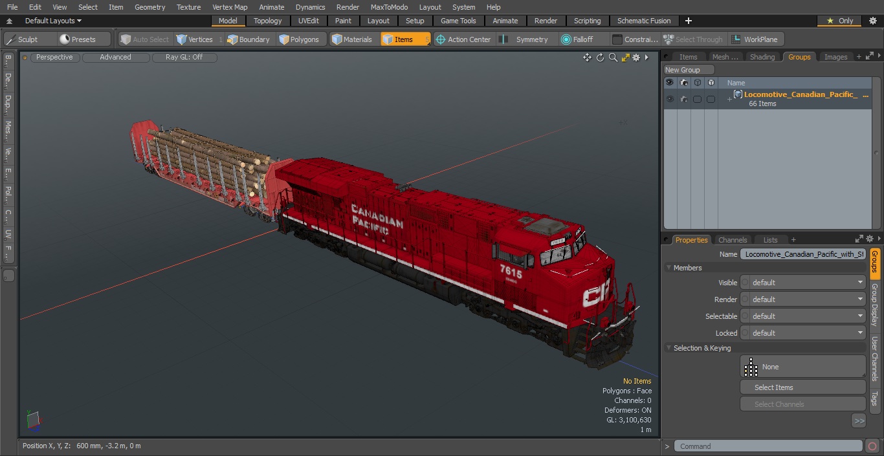Click the wireframe cube column header icon

pyautogui.click(x=697, y=83)
